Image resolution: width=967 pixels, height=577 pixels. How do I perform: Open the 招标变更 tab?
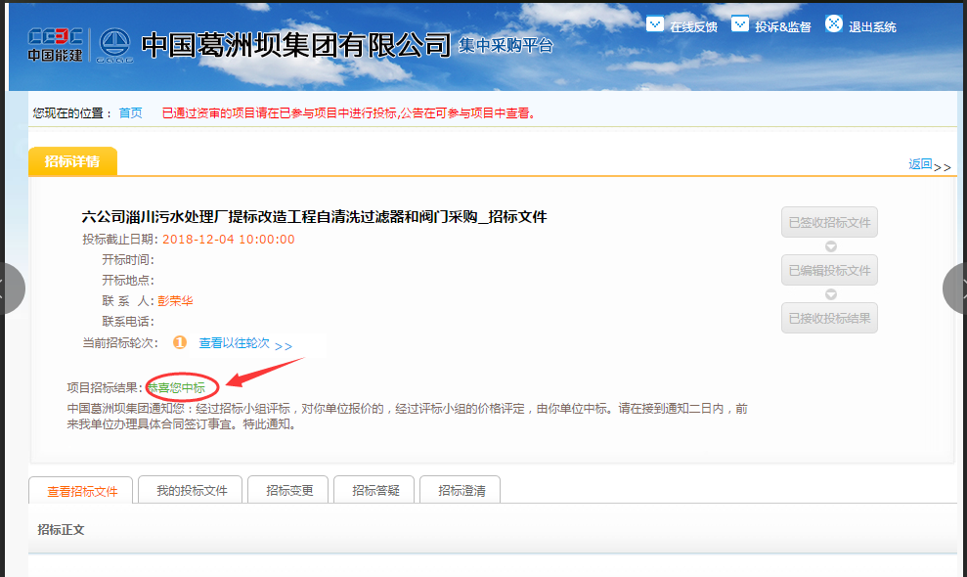[x=289, y=490]
